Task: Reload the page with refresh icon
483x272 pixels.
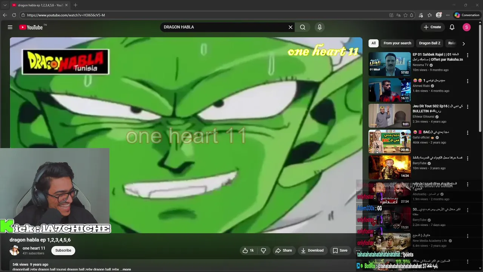Action: pyautogui.click(x=14, y=15)
